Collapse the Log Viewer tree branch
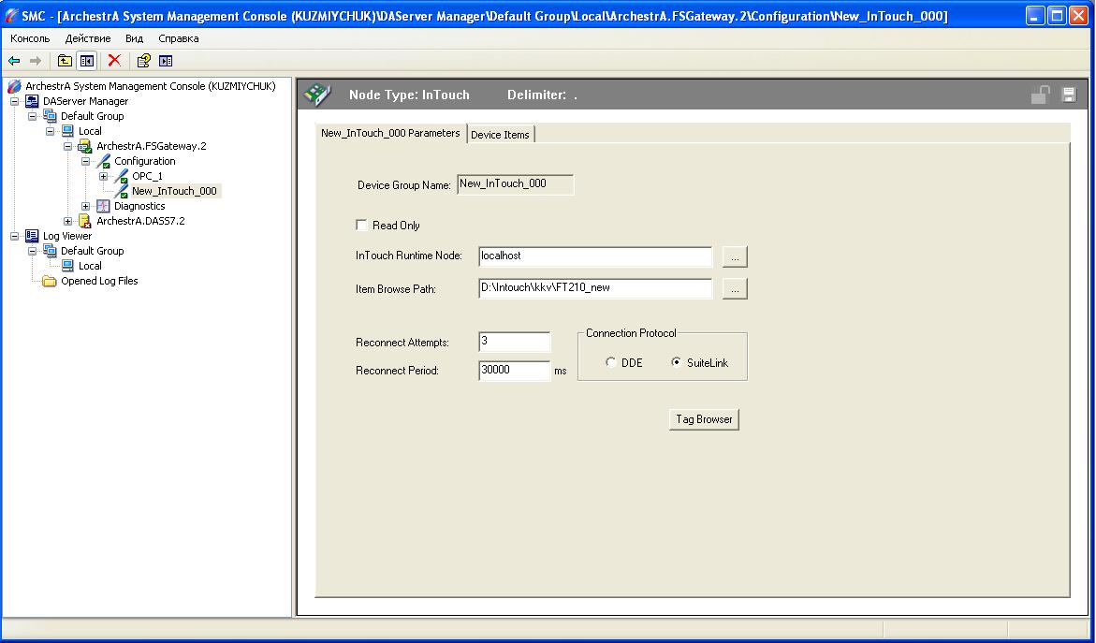Viewport: 1096px width, 643px height. pos(15,236)
